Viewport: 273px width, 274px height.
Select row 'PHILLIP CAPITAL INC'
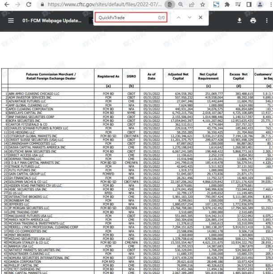[137, 265]
